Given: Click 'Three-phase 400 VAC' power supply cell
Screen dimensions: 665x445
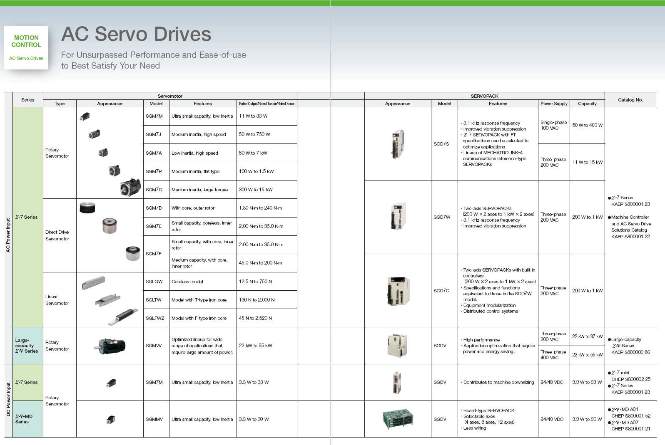Looking at the screenshot, I should (x=554, y=355).
